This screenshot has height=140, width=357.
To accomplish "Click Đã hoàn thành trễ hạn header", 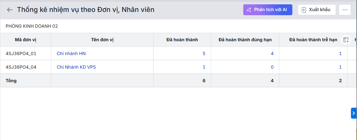I will (x=313, y=40).
